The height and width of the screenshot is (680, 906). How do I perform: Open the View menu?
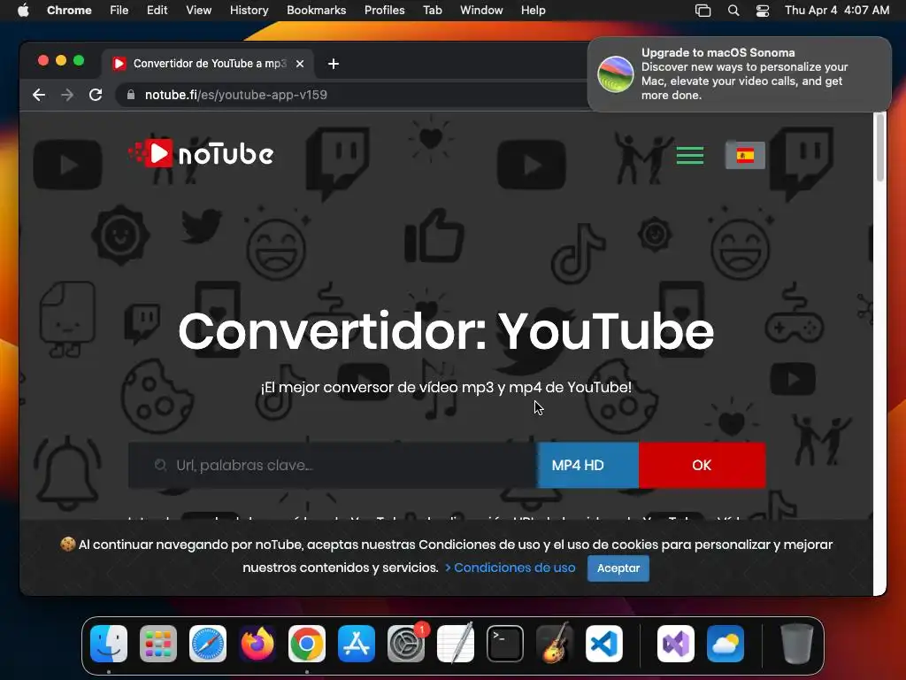(x=199, y=11)
